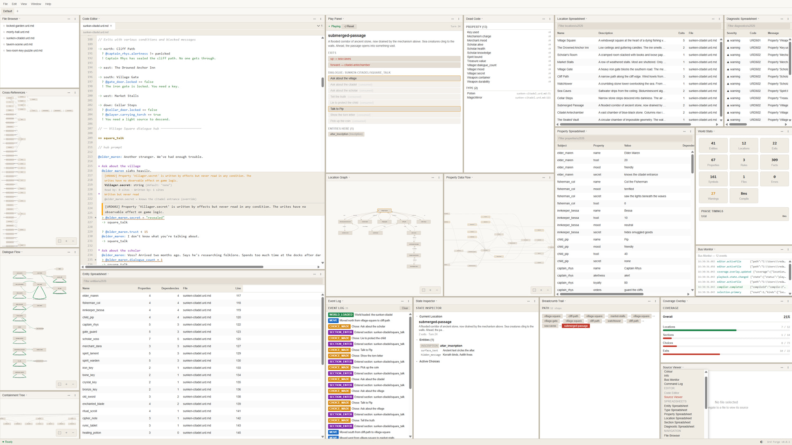Select Entity Spreadsheet in Source Viewer list

pos(676,406)
